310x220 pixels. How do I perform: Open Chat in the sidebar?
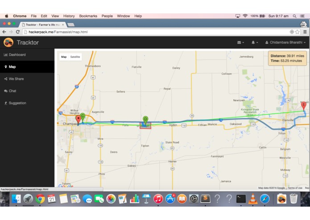pos(27,91)
